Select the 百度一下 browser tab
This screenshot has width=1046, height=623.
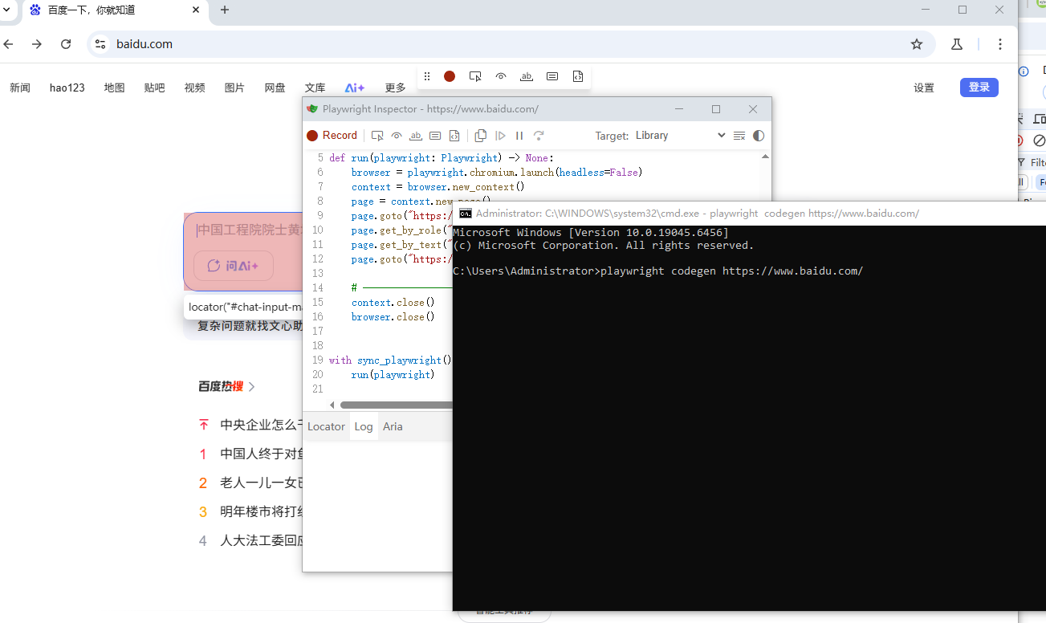click(x=113, y=10)
